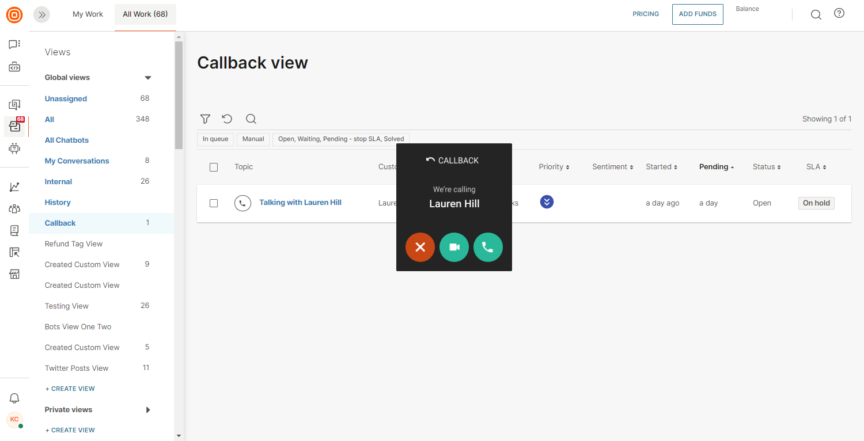Collapse the Global views section
The width and height of the screenshot is (864, 441).
pos(148,78)
